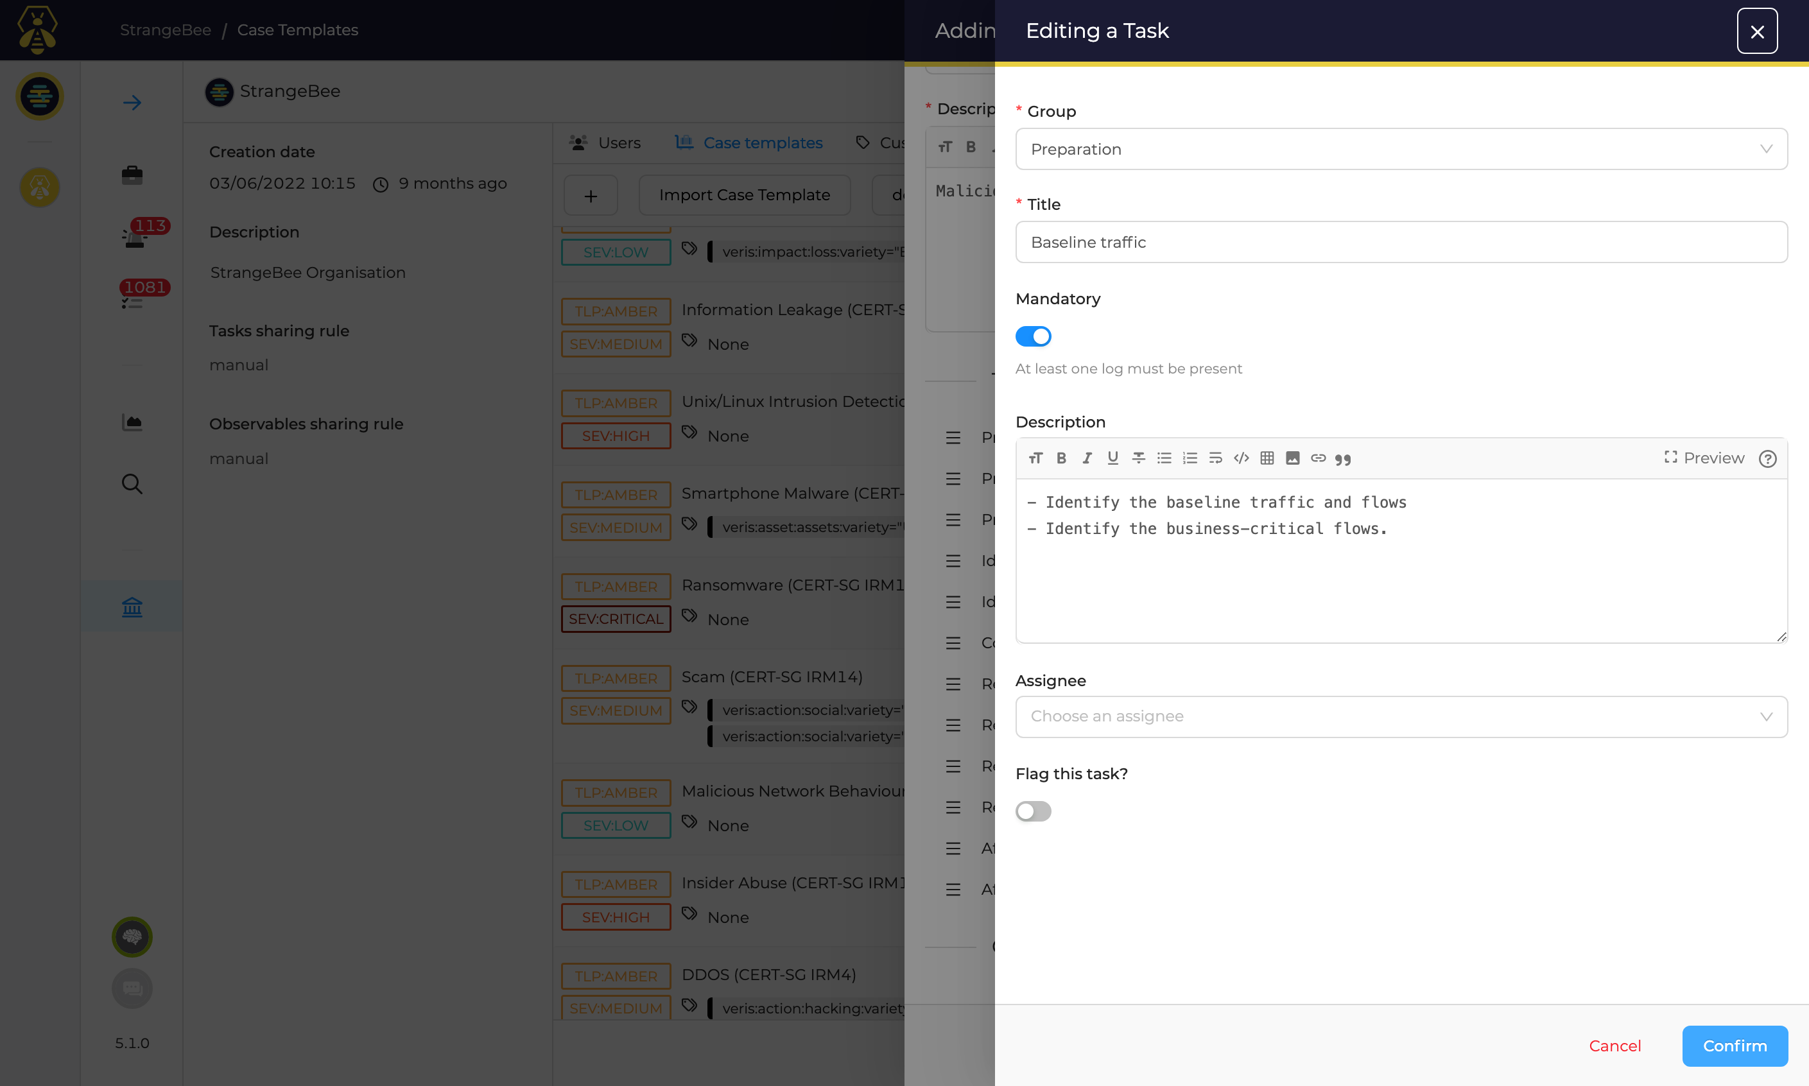Click the Italic formatting icon
Screen dimensions: 1809x1086
point(1087,458)
